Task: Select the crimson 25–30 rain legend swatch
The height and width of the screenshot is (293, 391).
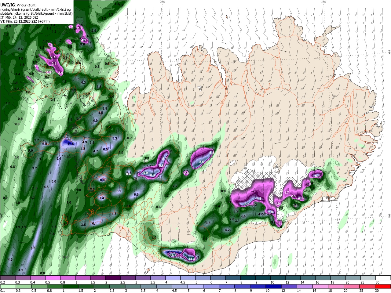Action: (367, 287)
